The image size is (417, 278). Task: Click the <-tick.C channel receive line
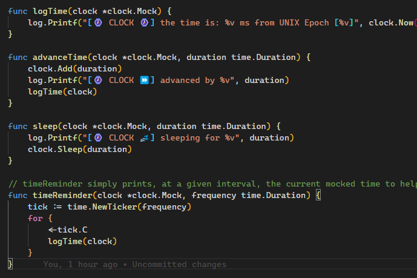(68, 230)
